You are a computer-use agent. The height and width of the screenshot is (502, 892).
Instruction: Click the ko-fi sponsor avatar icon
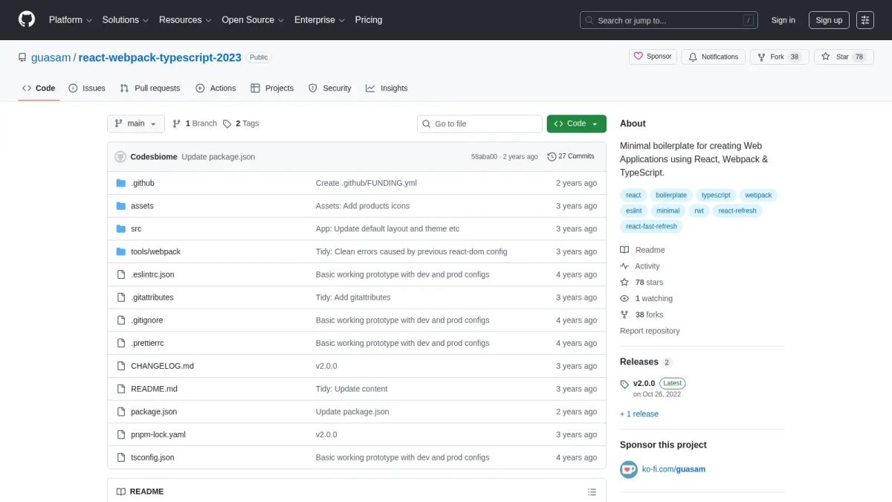click(x=629, y=469)
